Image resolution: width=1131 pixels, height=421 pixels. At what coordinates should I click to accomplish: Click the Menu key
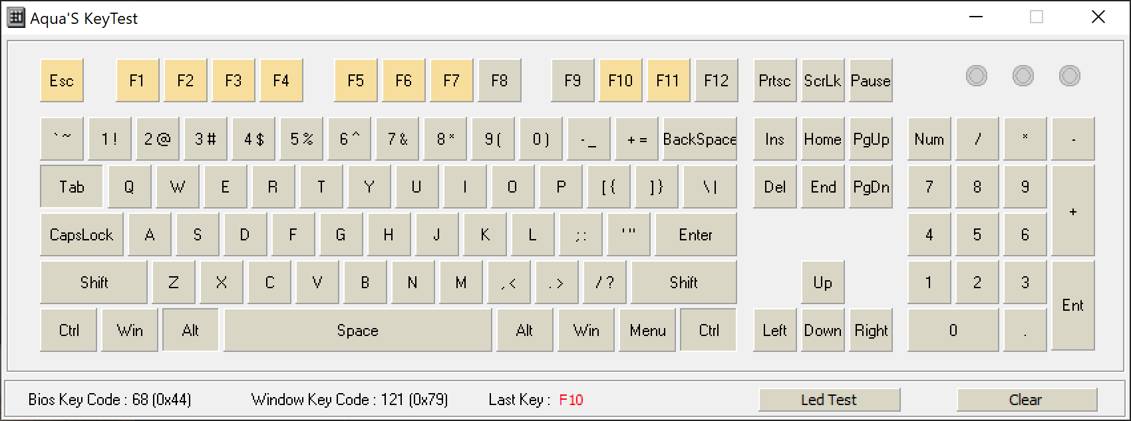[x=647, y=330]
